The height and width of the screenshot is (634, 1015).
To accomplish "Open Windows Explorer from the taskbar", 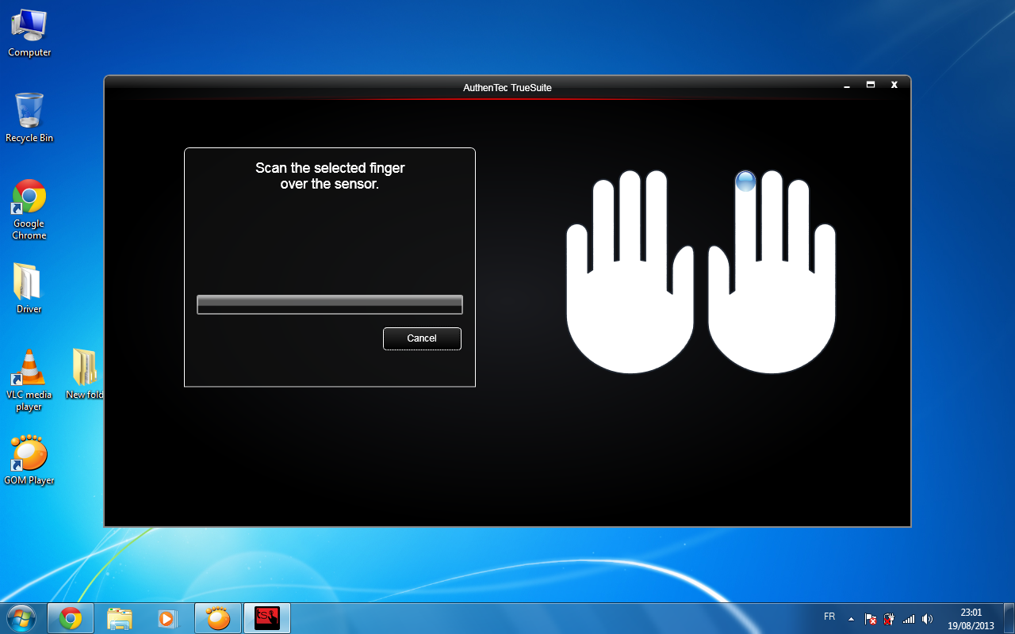I will [120, 618].
